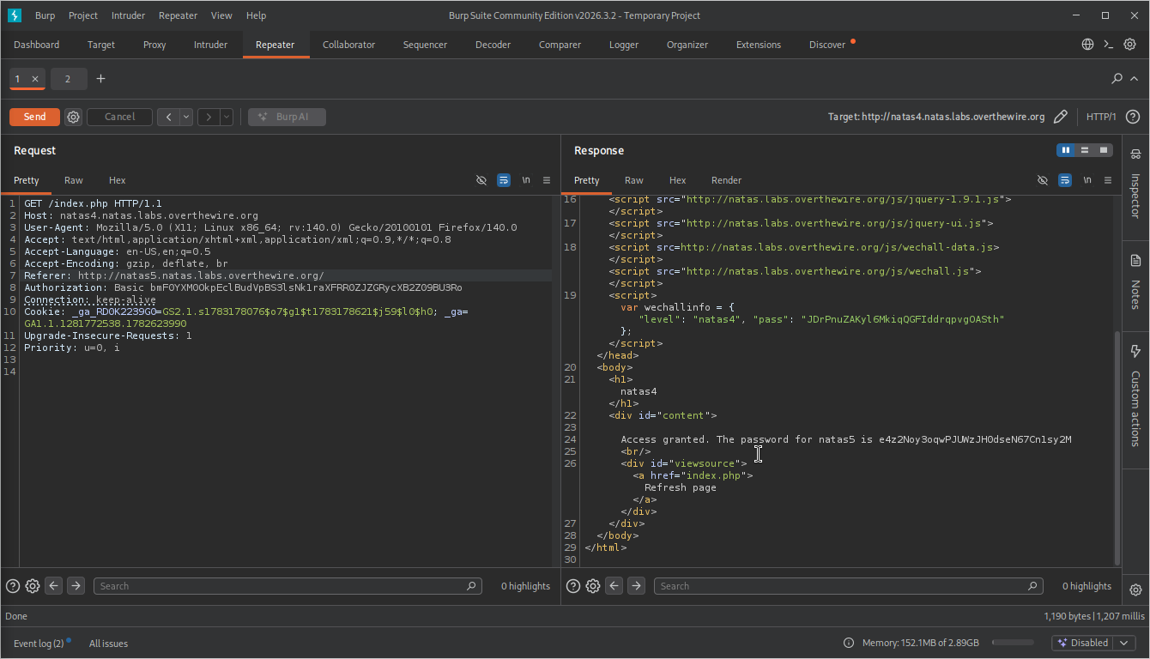
Task: Toggle HTTP/1 protocol selector
Action: [x=1101, y=117]
